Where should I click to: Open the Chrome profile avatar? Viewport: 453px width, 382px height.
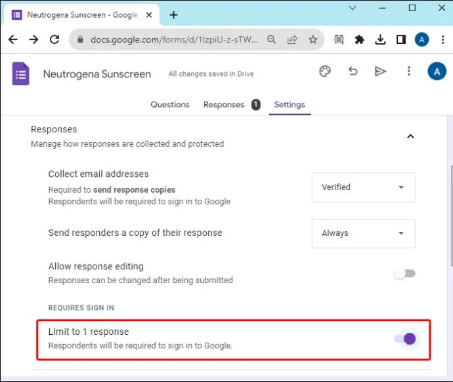pos(421,39)
